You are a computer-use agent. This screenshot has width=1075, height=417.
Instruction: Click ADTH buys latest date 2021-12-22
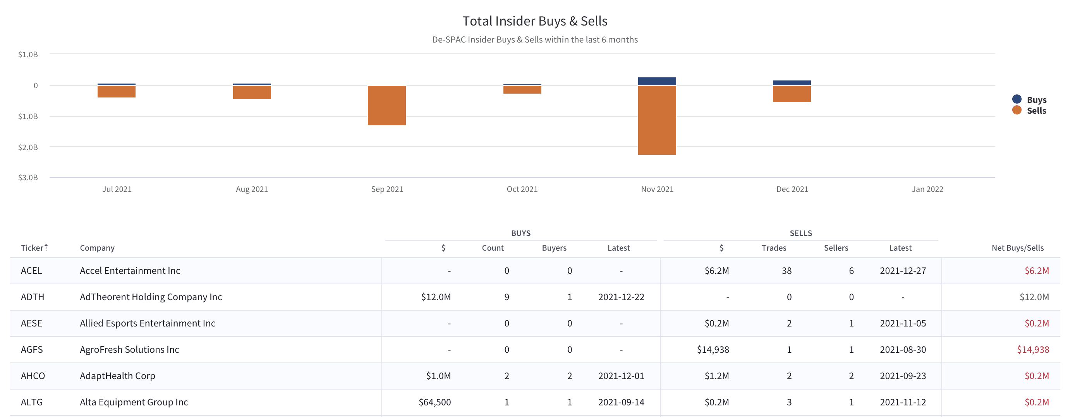coord(621,297)
